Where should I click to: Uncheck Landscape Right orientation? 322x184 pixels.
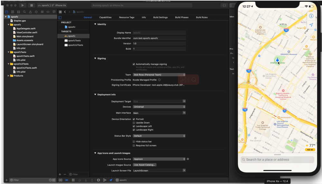pos(134,130)
